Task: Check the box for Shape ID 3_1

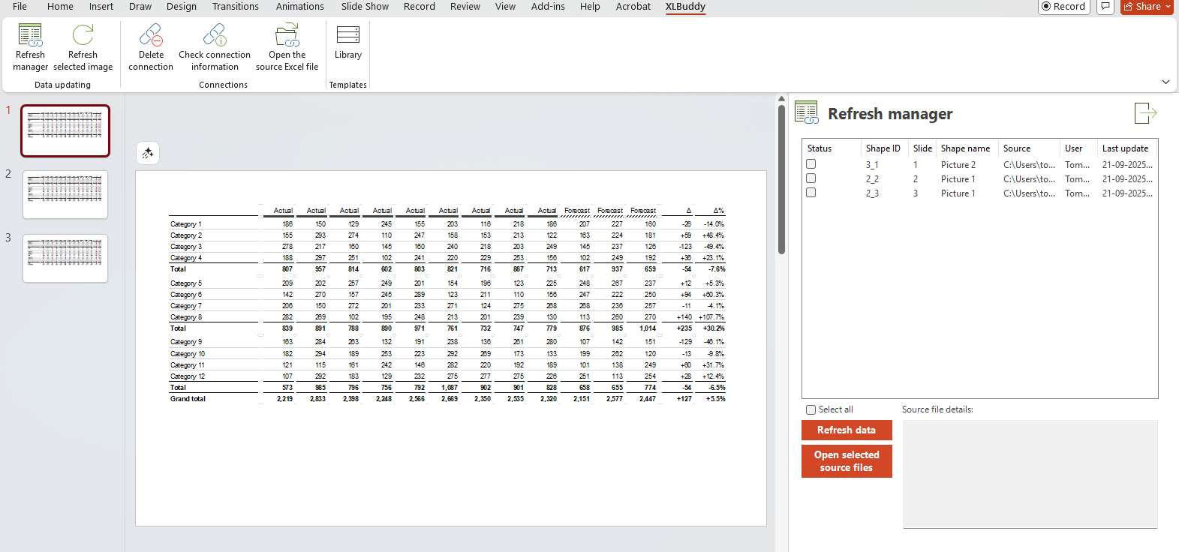Action: 811,164
